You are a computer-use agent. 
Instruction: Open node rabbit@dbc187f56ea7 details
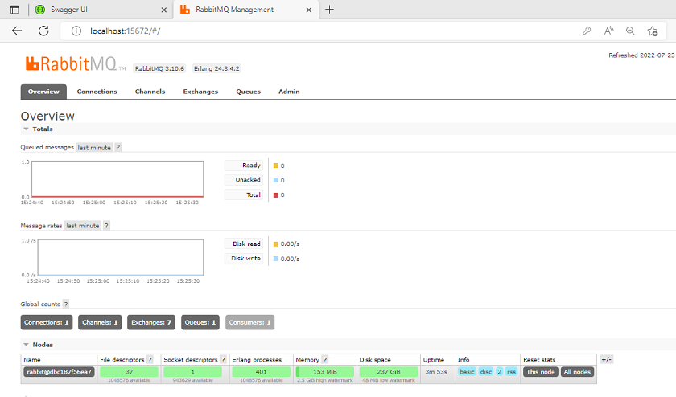pos(59,371)
